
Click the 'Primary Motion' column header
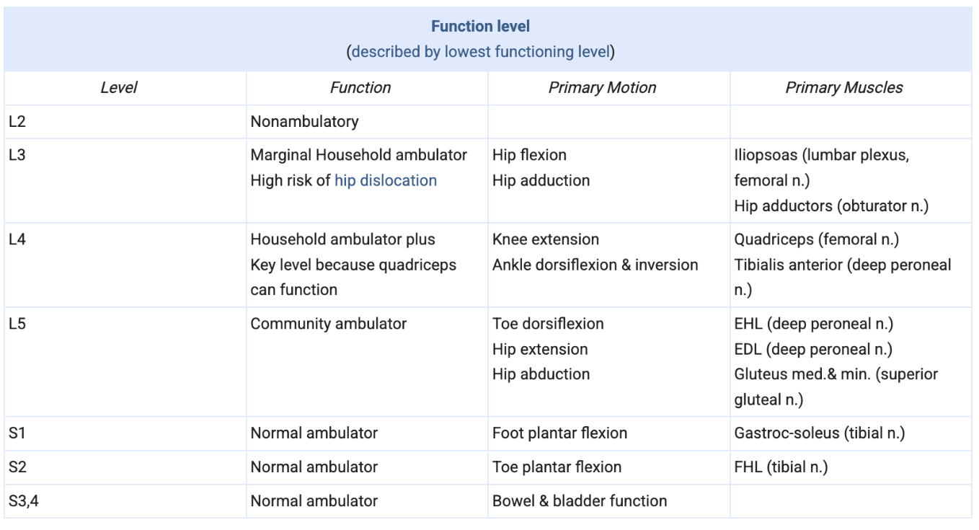(x=602, y=88)
